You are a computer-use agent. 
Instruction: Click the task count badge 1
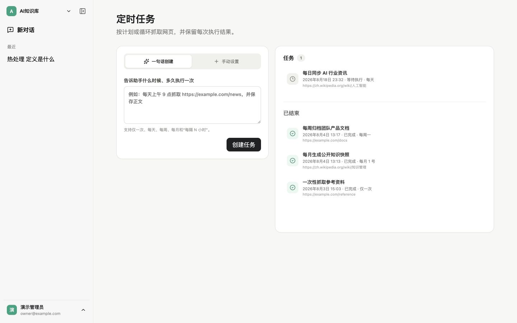tap(301, 58)
